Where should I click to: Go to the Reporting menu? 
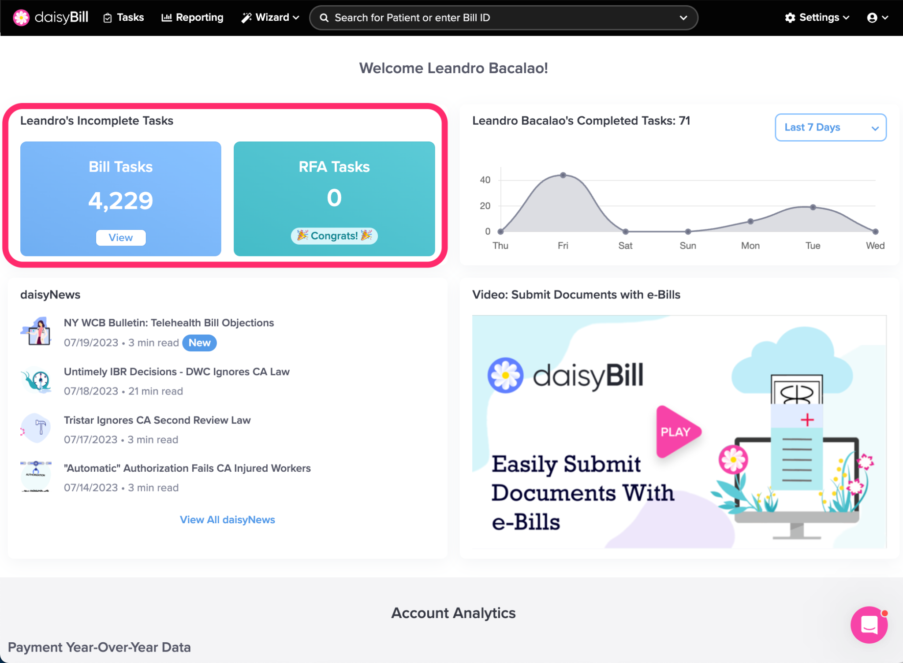tap(193, 18)
